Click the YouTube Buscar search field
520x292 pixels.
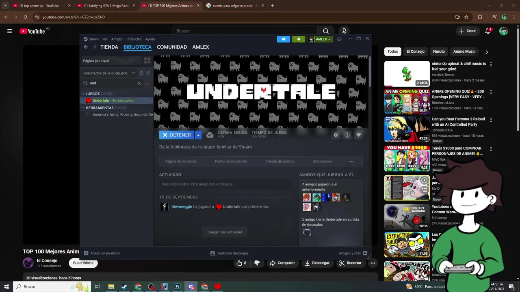click(245, 31)
